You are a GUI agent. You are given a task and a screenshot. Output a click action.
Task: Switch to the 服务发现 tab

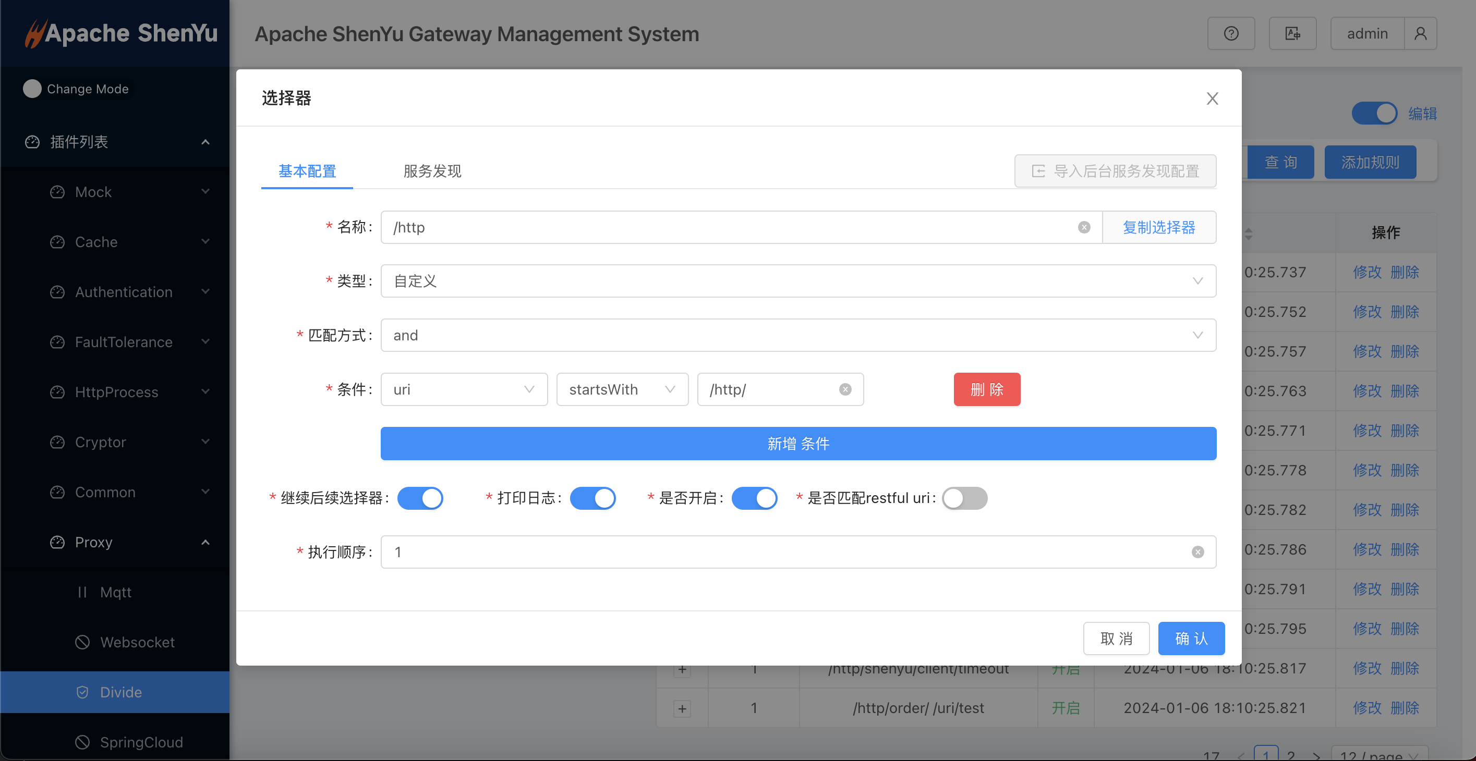(x=432, y=170)
